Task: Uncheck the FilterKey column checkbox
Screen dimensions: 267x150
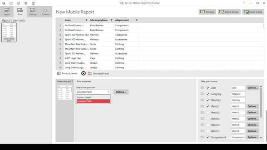Action: [x=208, y=100]
